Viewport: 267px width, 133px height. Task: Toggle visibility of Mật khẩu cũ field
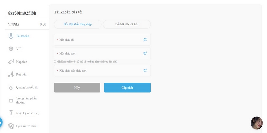click(x=145, y=40)
